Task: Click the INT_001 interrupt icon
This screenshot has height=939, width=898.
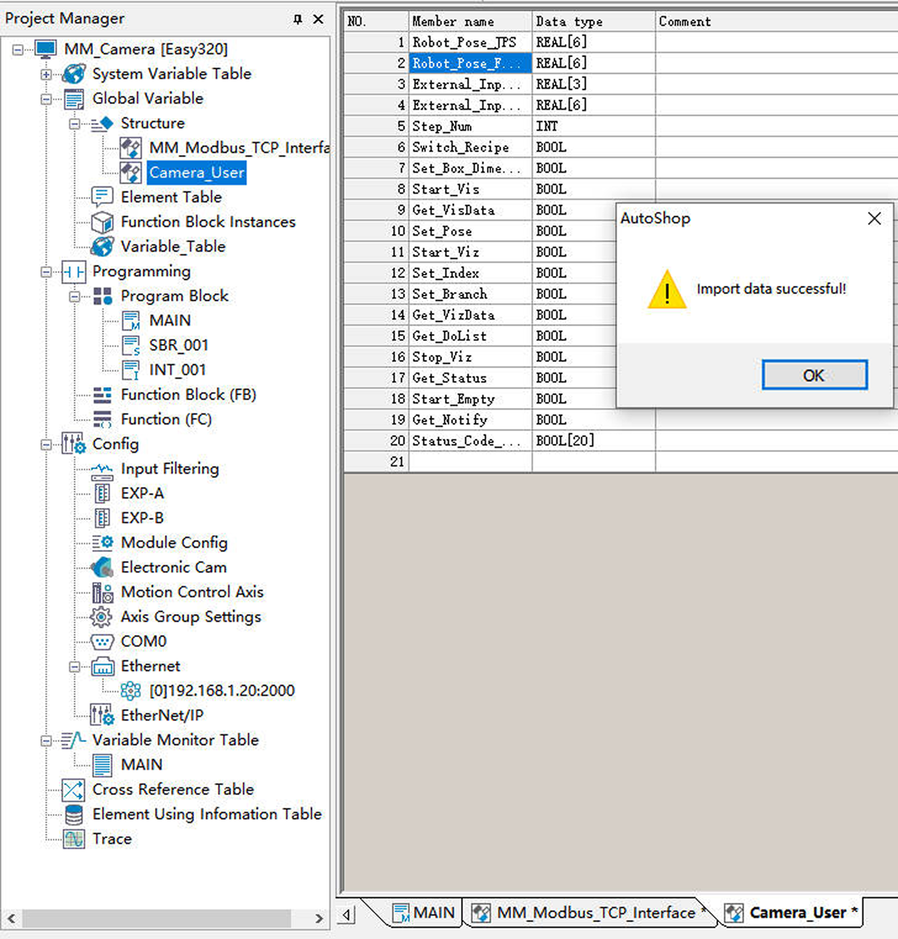Action: [131, 370]
